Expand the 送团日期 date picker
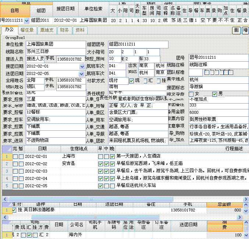 click(x=81, y=74)
